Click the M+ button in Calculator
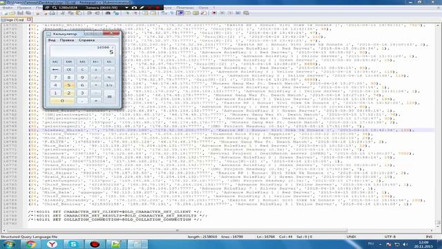 point(96,62)
